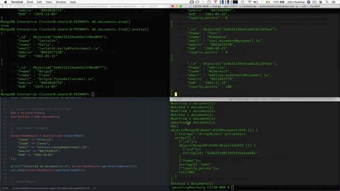Image resolution: width=340 pixels, height=191 pixels.
Task: Click the bottom-right zsh window title bar
Action: (x=255, y=99)
